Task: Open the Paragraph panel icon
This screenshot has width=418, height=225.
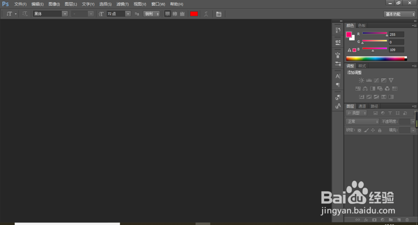Action: 338,85
